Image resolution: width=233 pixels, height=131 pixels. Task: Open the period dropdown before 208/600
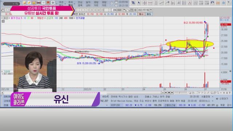(110, 10)
